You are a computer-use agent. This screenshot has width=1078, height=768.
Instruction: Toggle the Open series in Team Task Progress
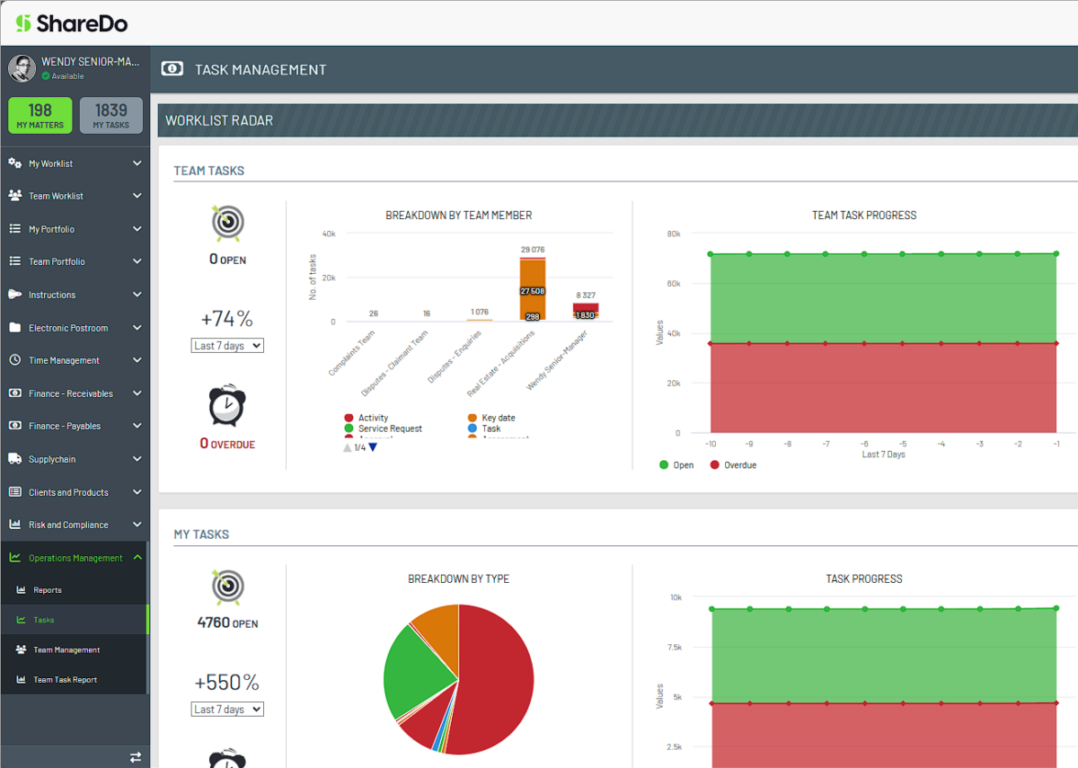pos(676,464)
